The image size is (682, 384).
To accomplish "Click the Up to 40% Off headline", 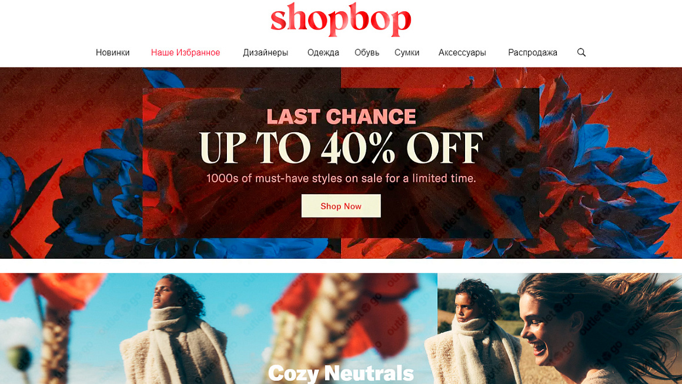I will click(341, 148).
